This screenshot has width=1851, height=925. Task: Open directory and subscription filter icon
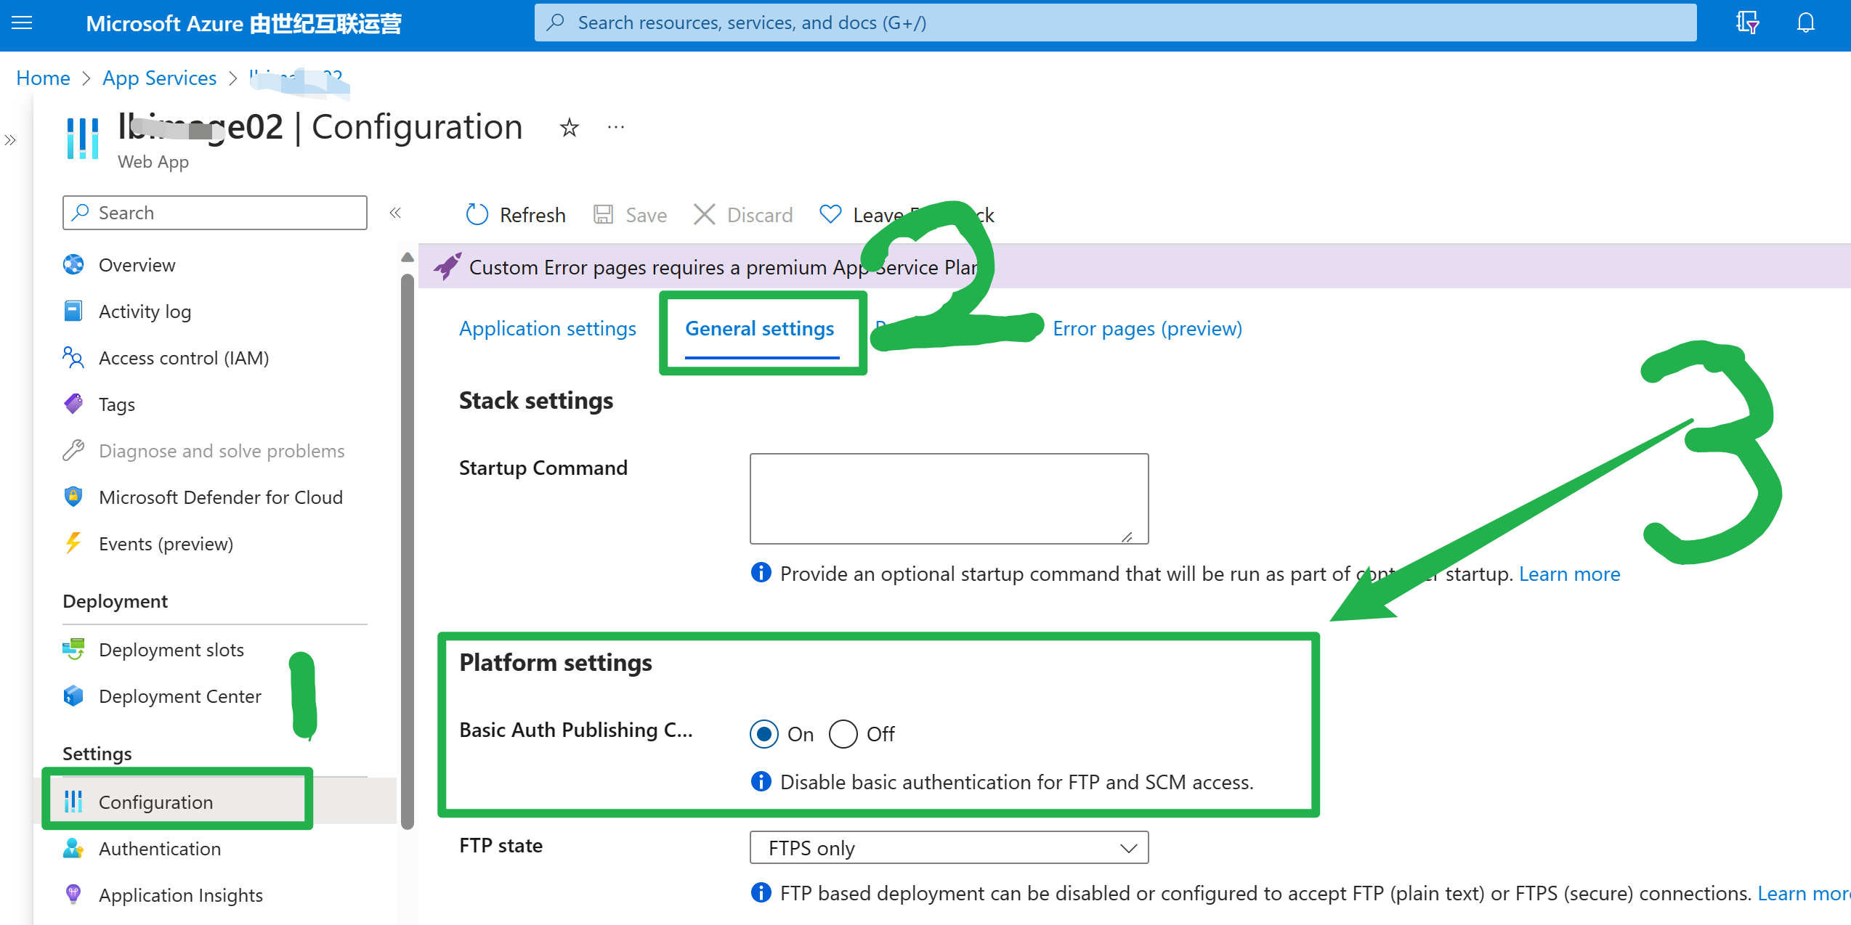[x=1747, y=23]
